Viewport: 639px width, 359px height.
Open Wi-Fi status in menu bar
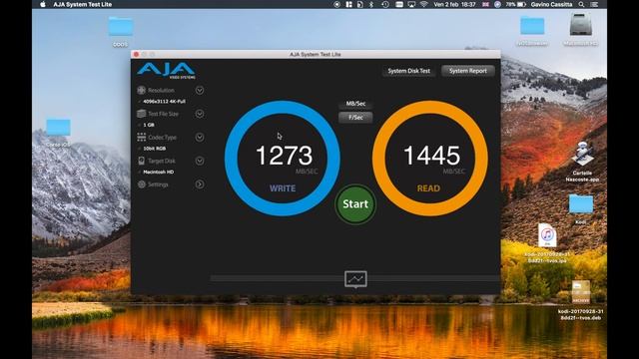pyautogui.click(x=423, y=4)
